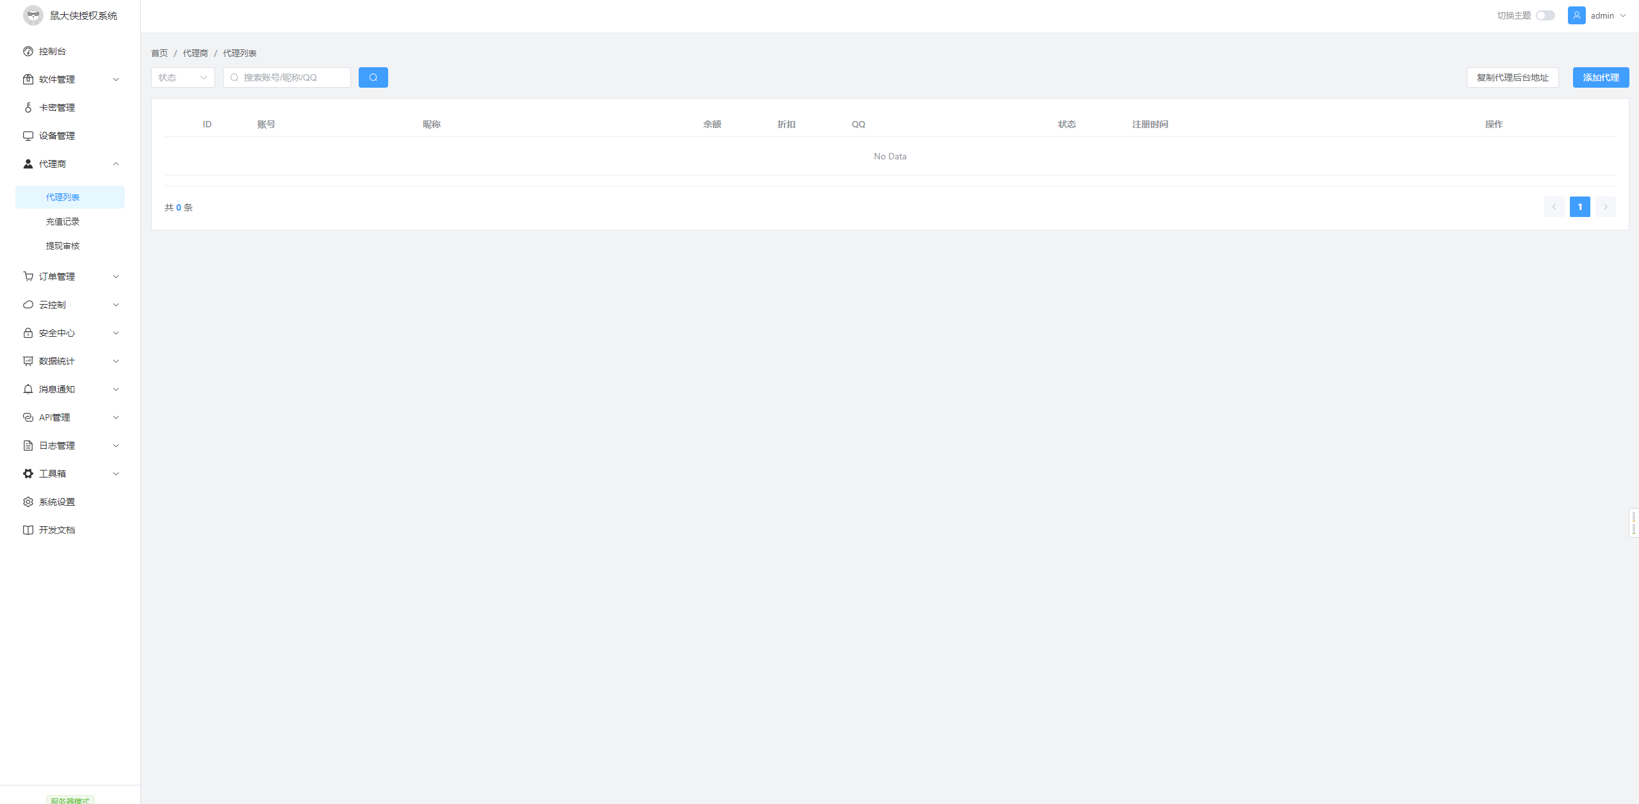Image resolution: width=1639 pixels, height=804 pixels.
Task: Click the 控制台 dashboard icon
Action: click(x=28, y=51)
